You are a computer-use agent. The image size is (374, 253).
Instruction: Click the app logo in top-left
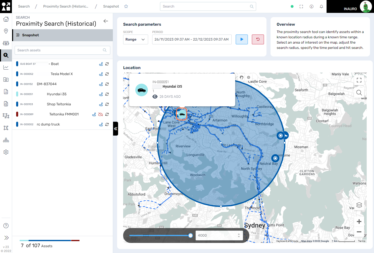point(6,7)
